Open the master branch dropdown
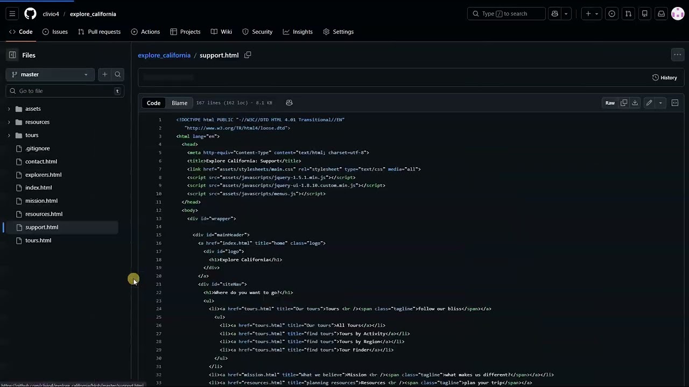The height and width of the screenshot is (387, 689). coord(50,74)
